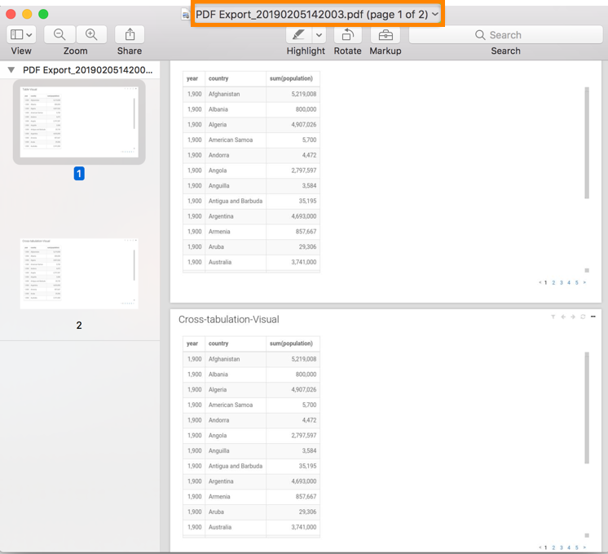Click the filter icon on Cross-tabulation-Visual
The image size is (608, 554).
tap(553, 317)
